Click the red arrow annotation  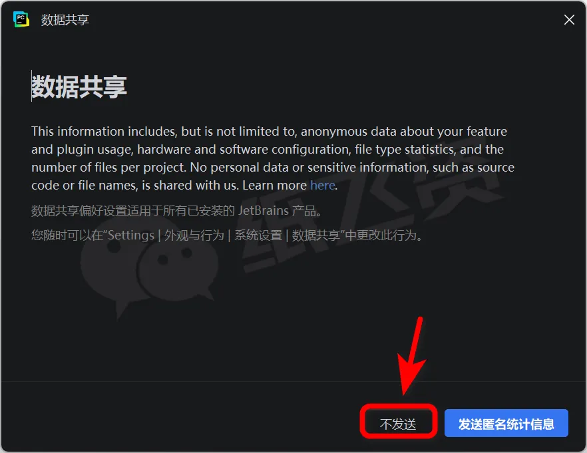[412, 355]
